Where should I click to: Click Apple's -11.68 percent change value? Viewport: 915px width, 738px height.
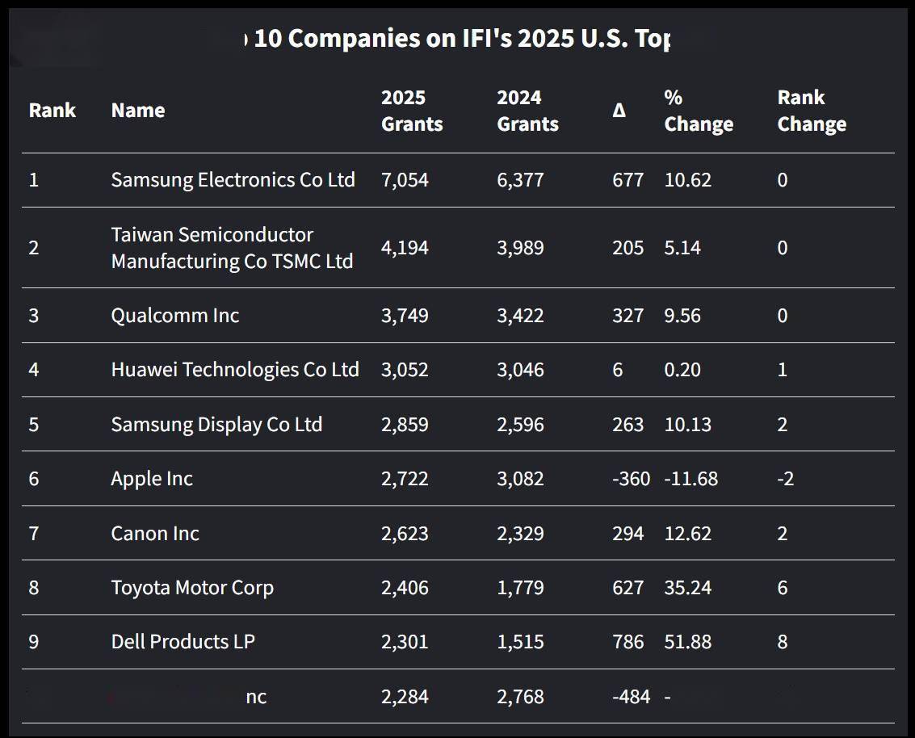(x=690, y=479)
